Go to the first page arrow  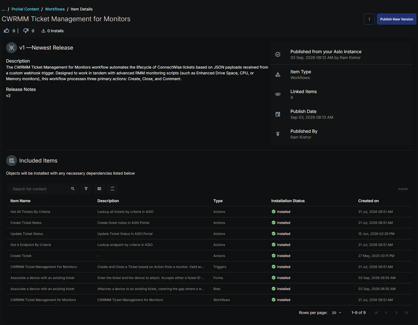click(x=376, y=313)
